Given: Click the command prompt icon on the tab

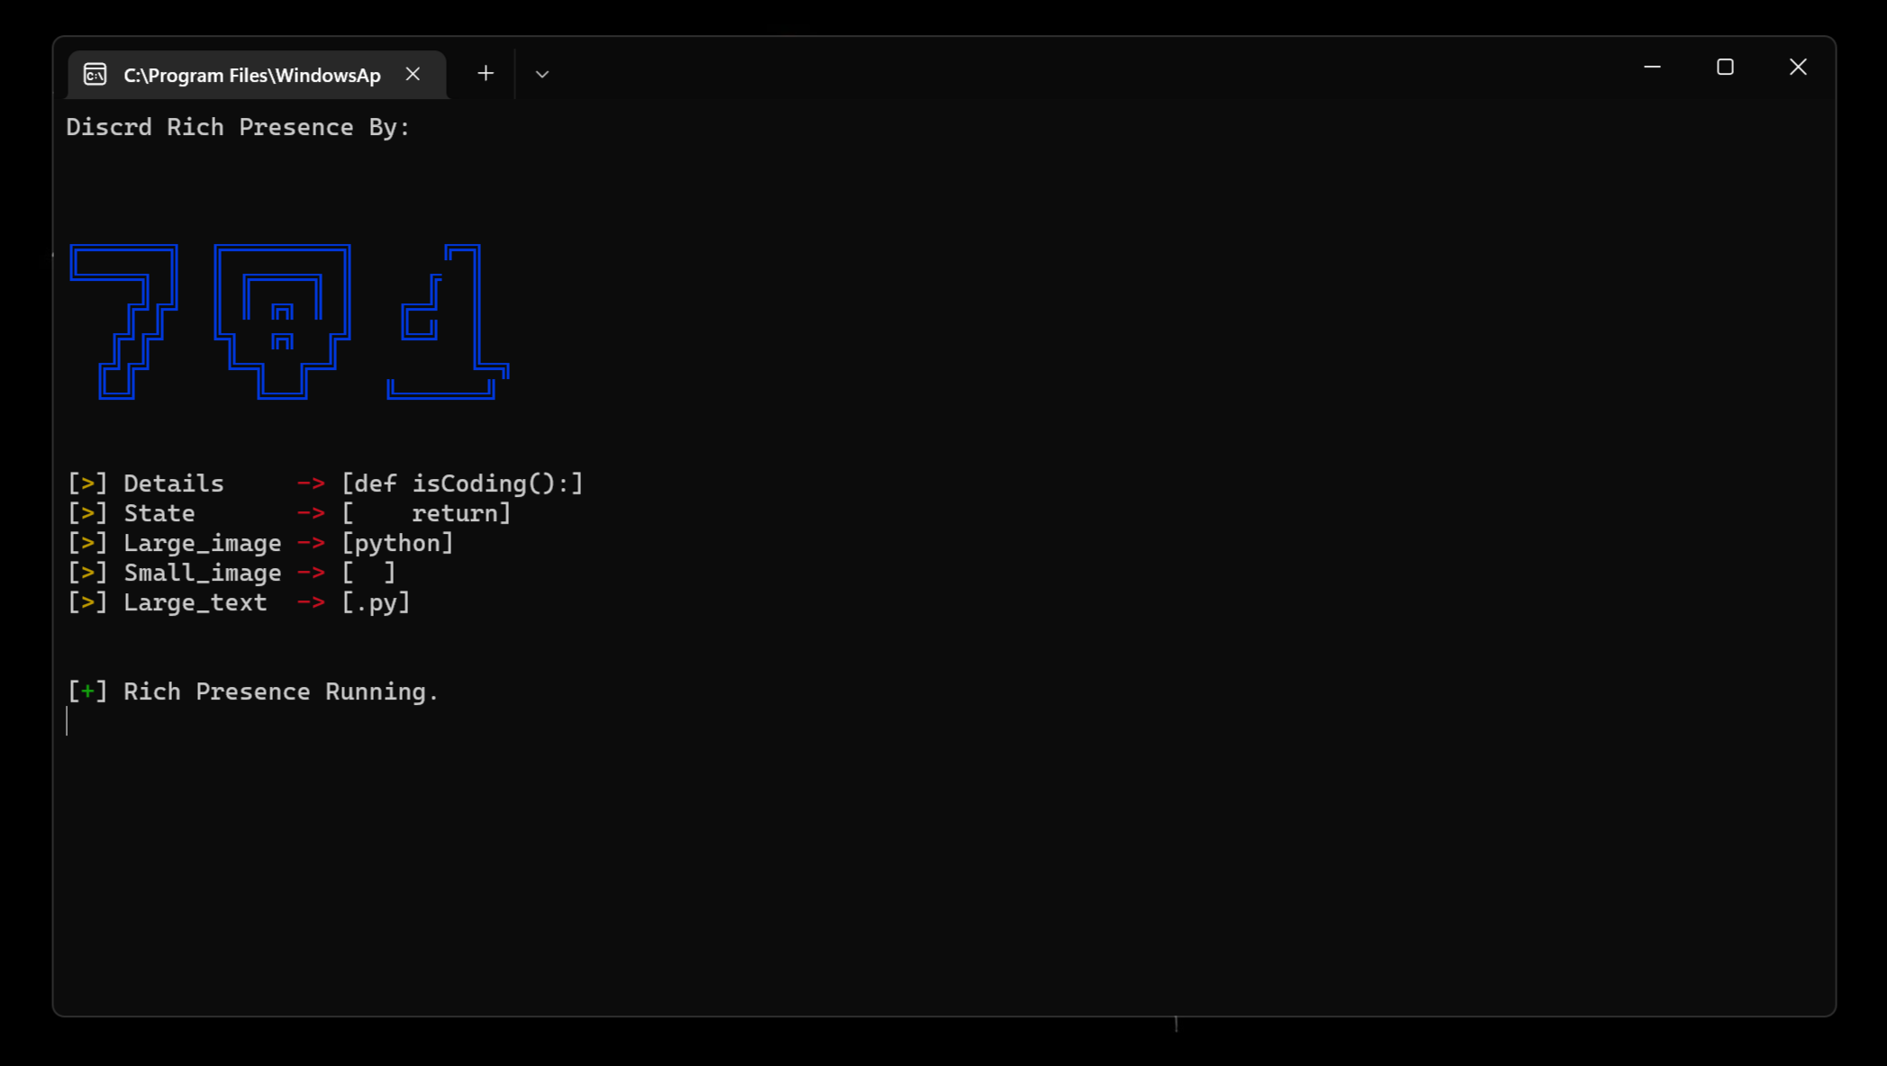Looking at the screenshot, I should [x=95, y=75].
